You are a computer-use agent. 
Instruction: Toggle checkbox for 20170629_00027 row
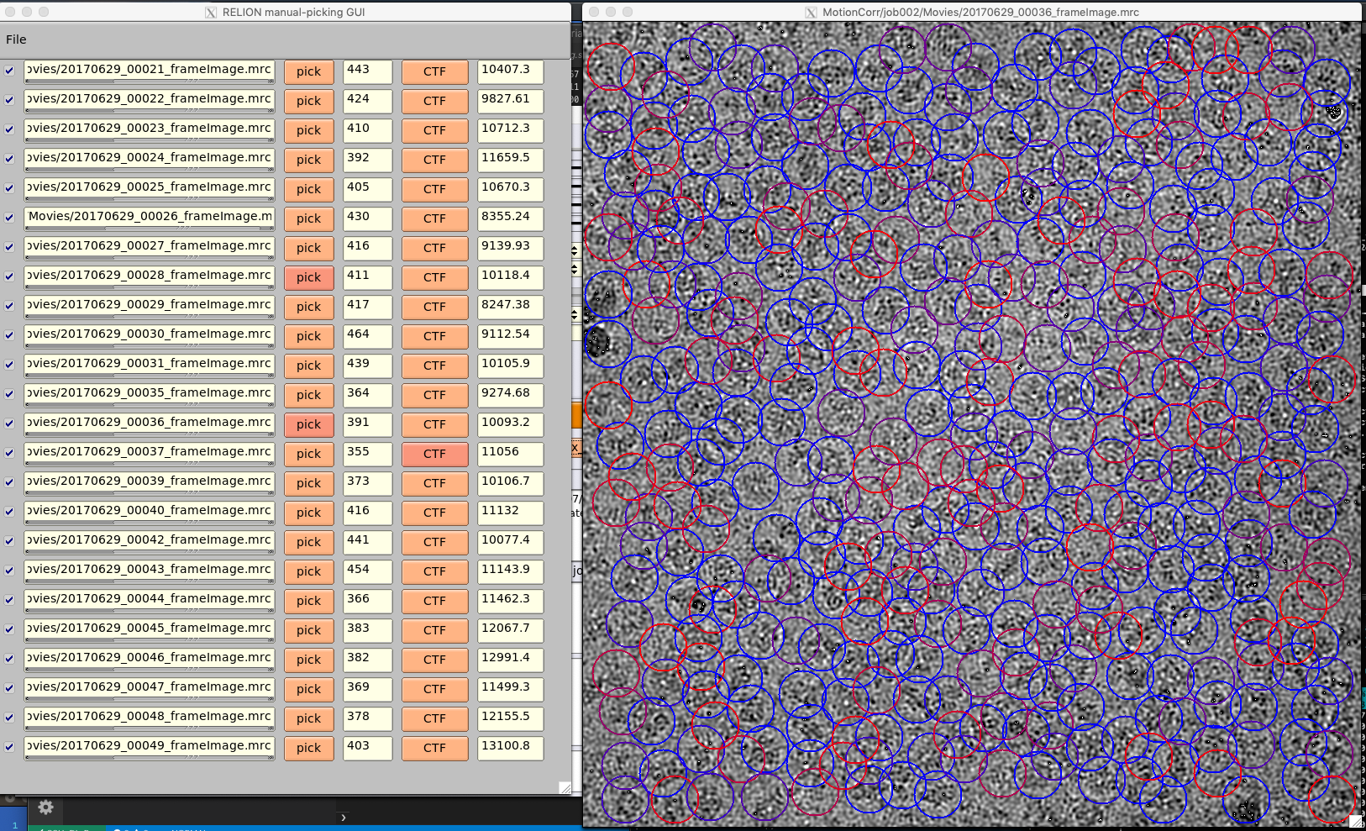coord(9,247)
